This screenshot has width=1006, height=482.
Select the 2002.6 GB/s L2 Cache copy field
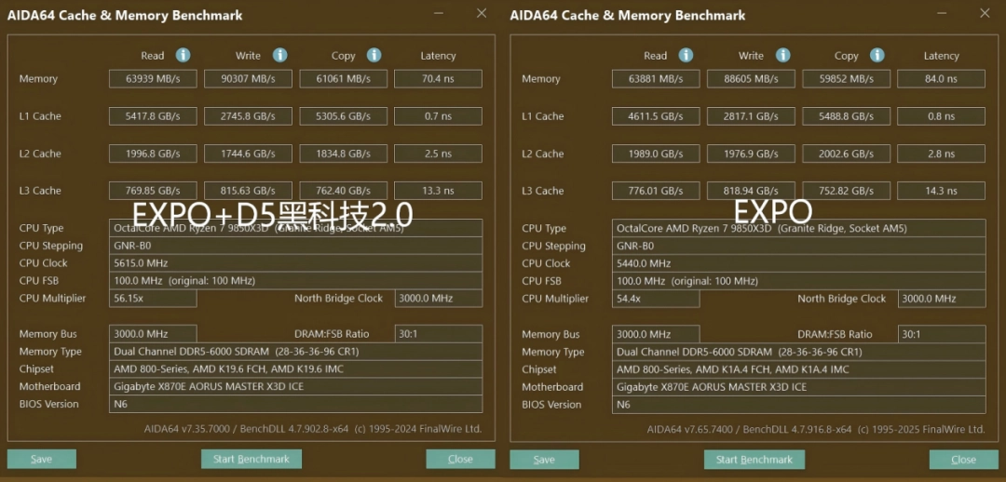(846, 154)
